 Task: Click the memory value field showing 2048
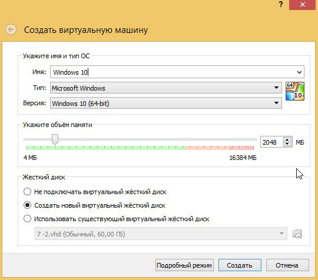(271, 142)
